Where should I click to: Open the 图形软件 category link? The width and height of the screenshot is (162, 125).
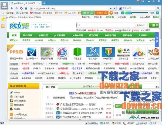(65, 40)
